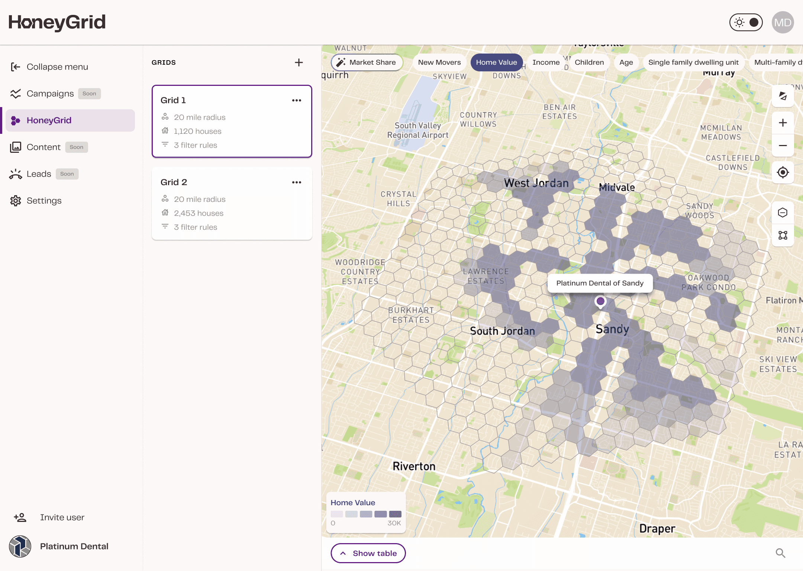Click the lightest Home Value legend swatch
This screenshot has height=571, width=803.
[x=337, y=514]
